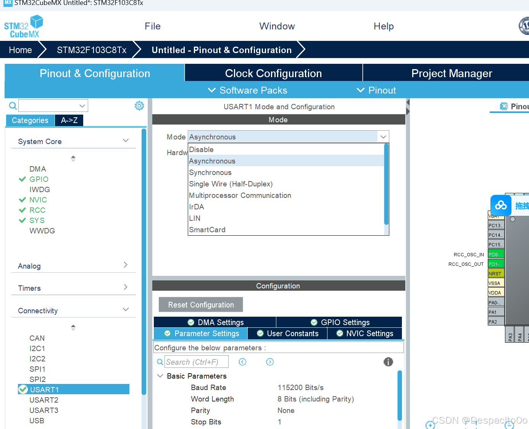Click the search magnifier in categories panel

(13, 106)
